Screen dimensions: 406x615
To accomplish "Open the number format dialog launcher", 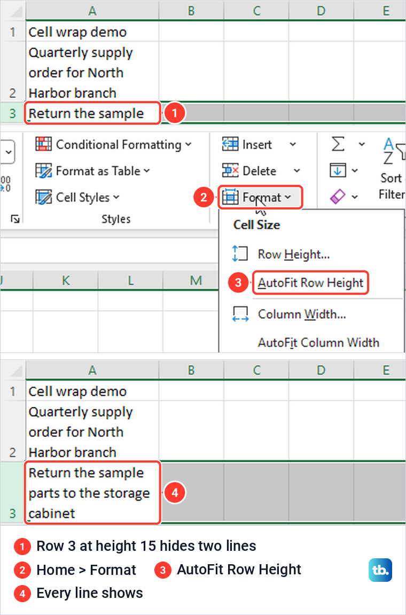I will click(x=15, y=219).
